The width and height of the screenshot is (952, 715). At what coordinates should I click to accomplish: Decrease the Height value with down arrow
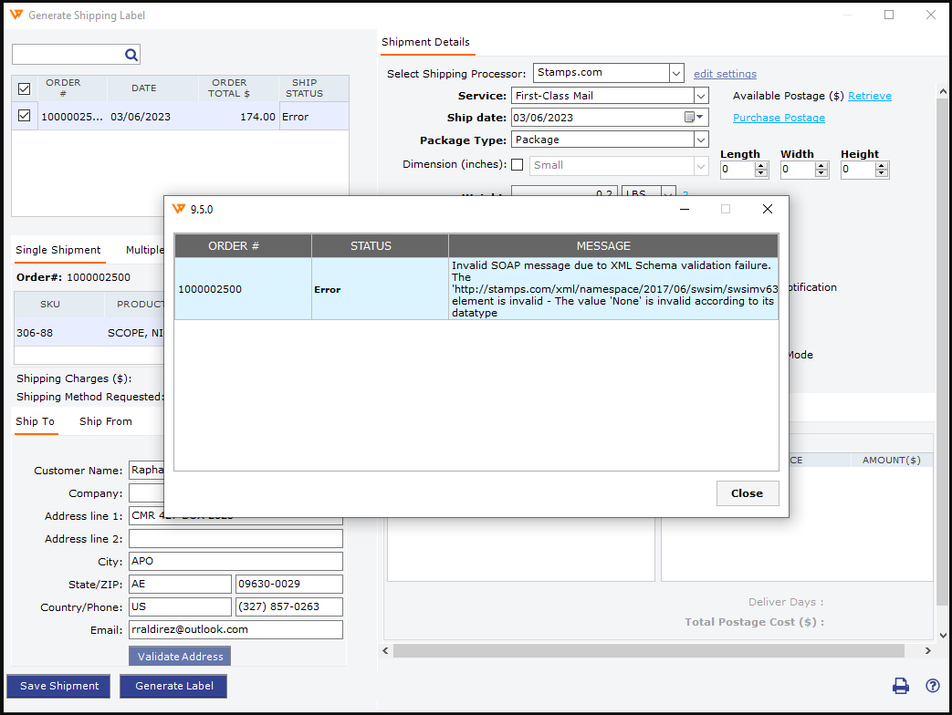tap(882, 173)
